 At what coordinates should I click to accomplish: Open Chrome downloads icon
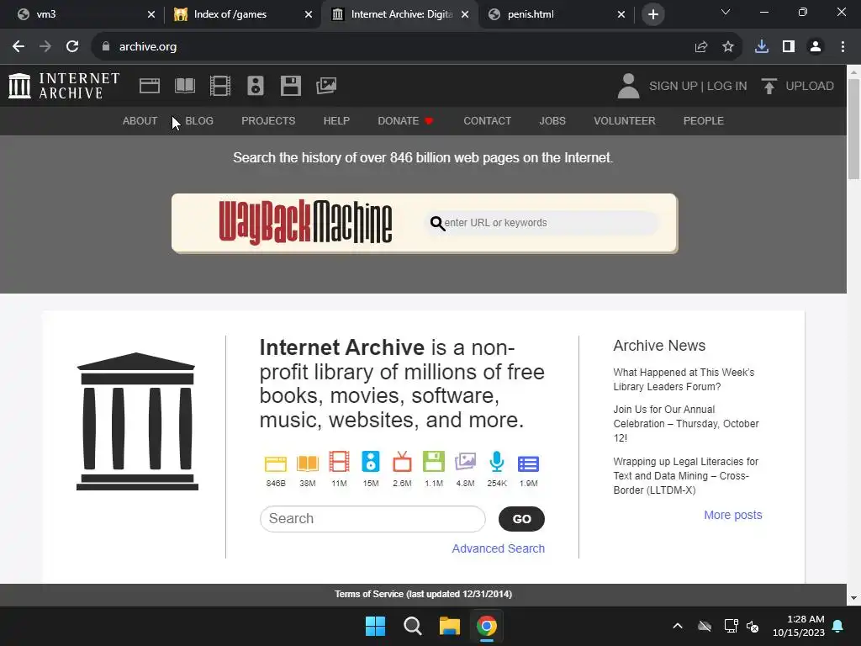pos(761,47)
